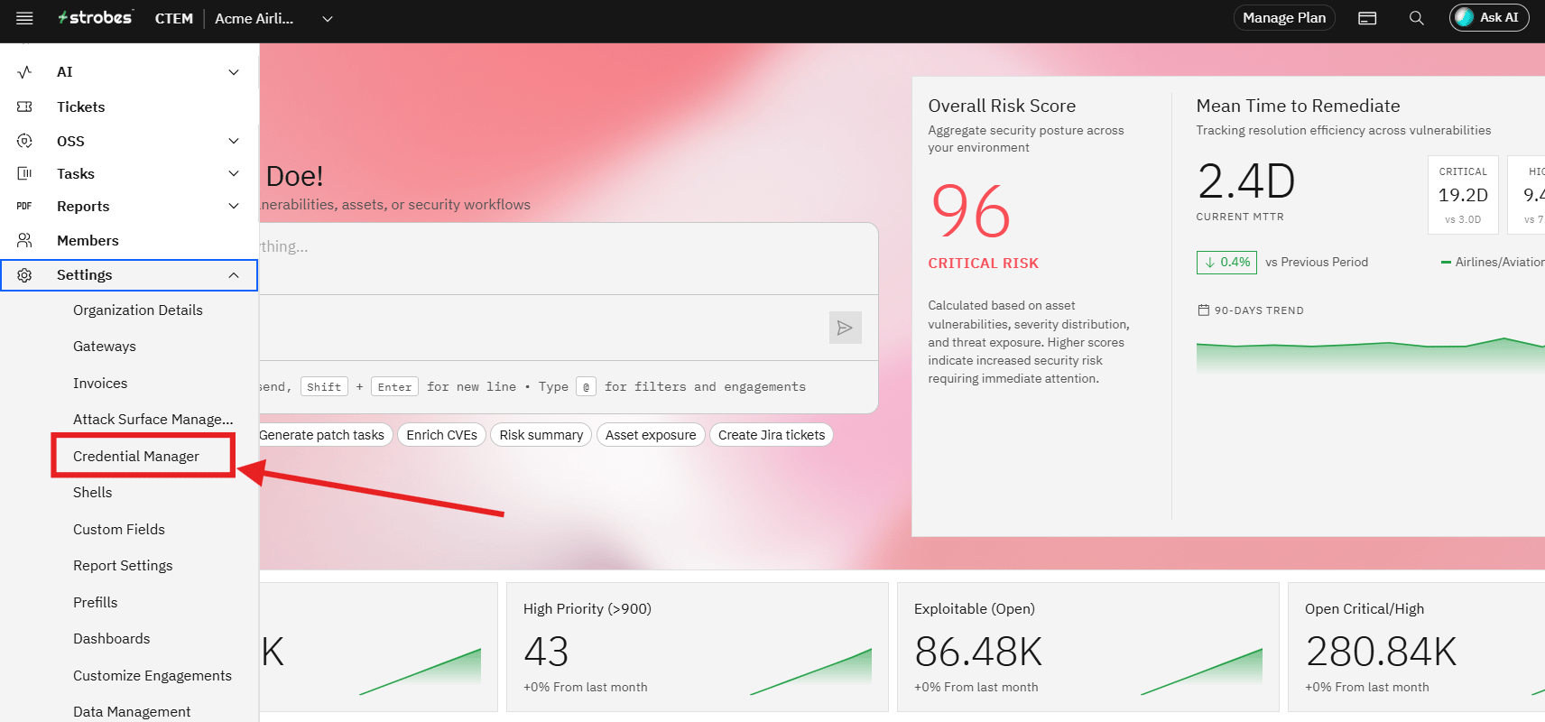Screen dimensions: 1545x722
Task: Click the send arrow icon in prompt box
Action: click(x=845, y=328)
